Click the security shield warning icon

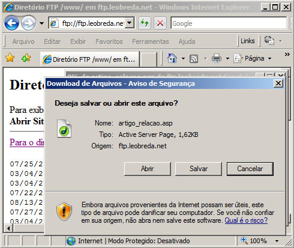click(64, 211)
